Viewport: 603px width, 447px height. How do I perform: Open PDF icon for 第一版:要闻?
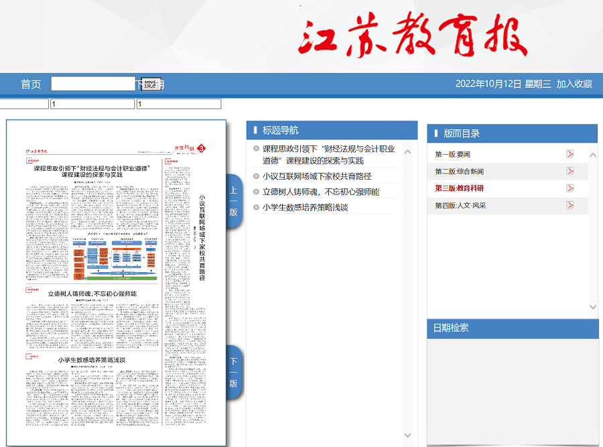(570, 154)
